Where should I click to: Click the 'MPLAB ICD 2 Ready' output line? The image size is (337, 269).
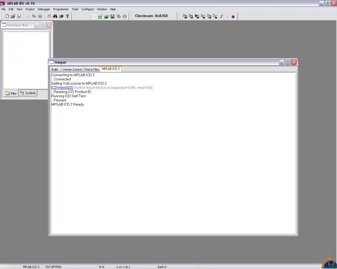(x=68, y=105)
